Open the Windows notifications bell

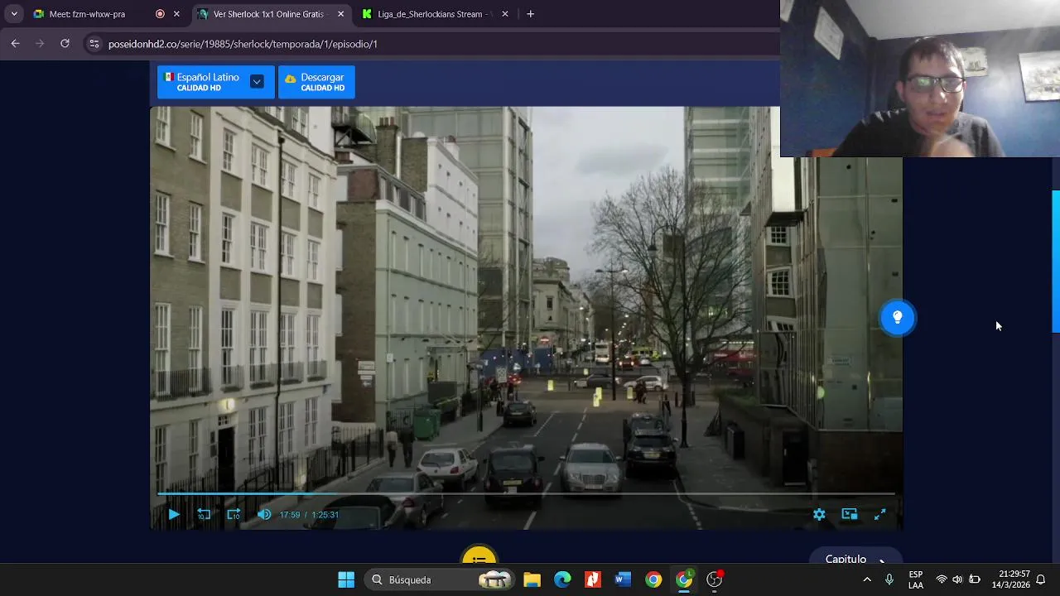pos(1041,579)
